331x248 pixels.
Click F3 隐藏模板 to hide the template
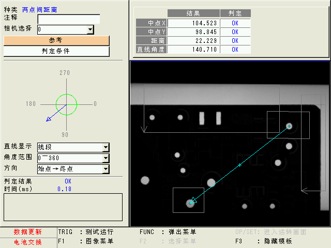point(264,241)
